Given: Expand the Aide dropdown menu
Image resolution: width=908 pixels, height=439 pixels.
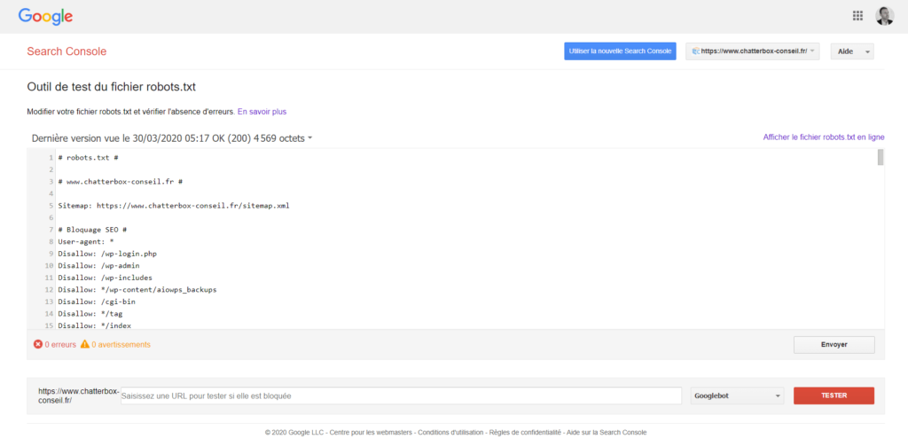Looking at the screenshot, I should coord(851,51).
